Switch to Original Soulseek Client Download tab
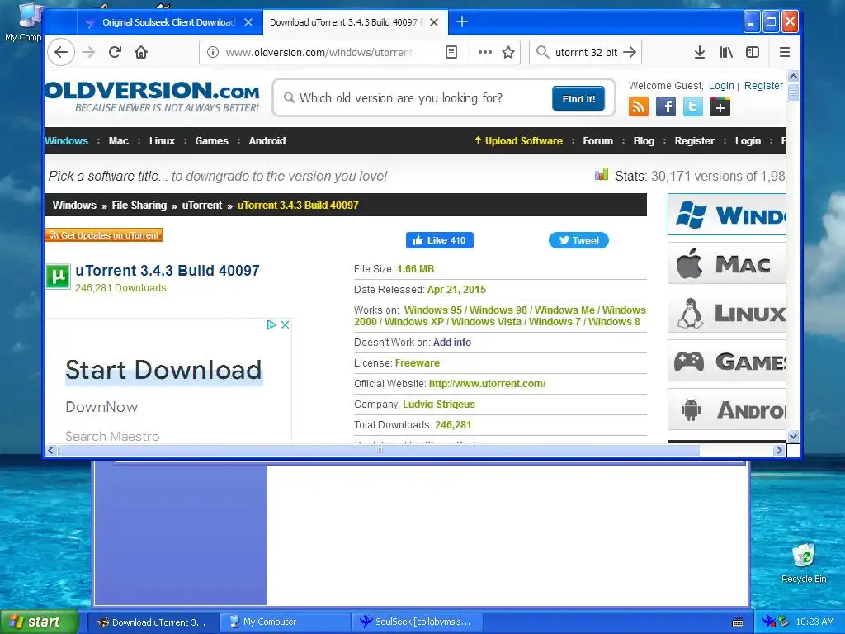The width and height of the screenshot is (845, 634). pos(168,22)
